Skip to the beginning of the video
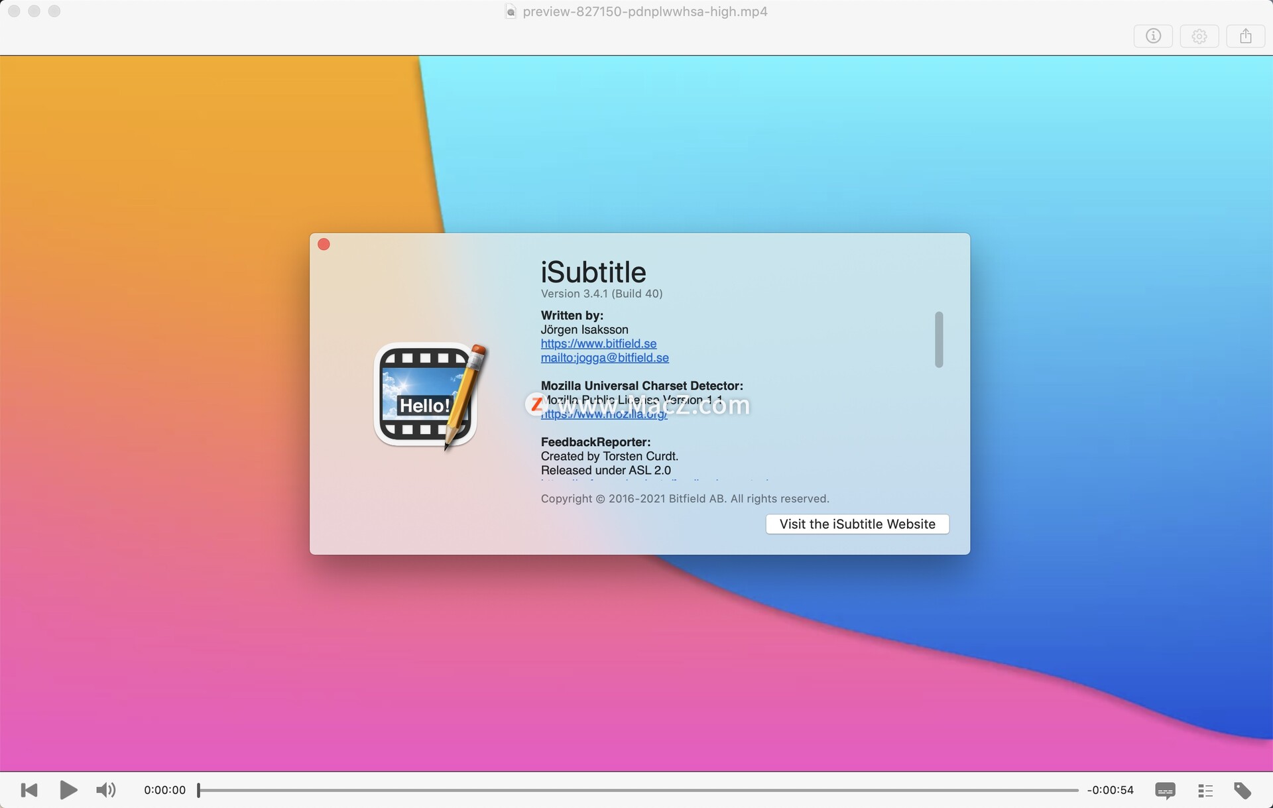Image resolution: width=1273 pixels, height=808 pixels. (29, 790)
